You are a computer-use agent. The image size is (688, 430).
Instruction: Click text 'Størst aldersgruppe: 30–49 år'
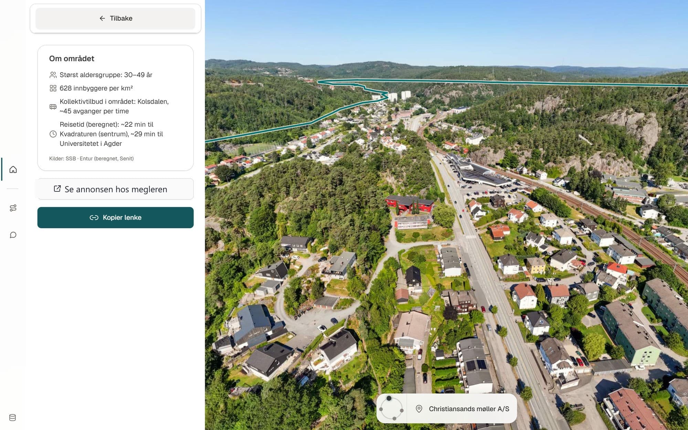[106, 75]
